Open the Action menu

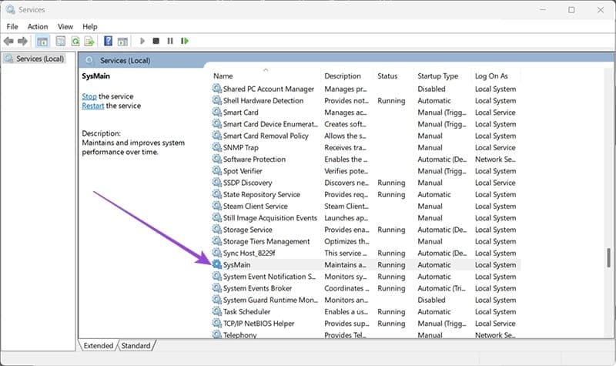[x=38, y=26]
